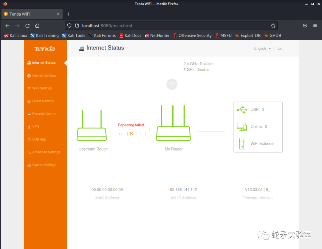322x249 pixels.
Task: Click the orange X connection-failed icon
Action: (x=131, y=133)
